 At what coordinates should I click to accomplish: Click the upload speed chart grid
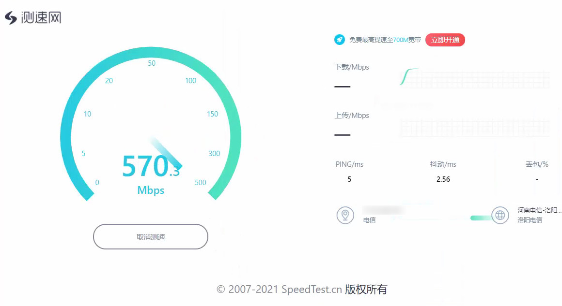(475, 127)
